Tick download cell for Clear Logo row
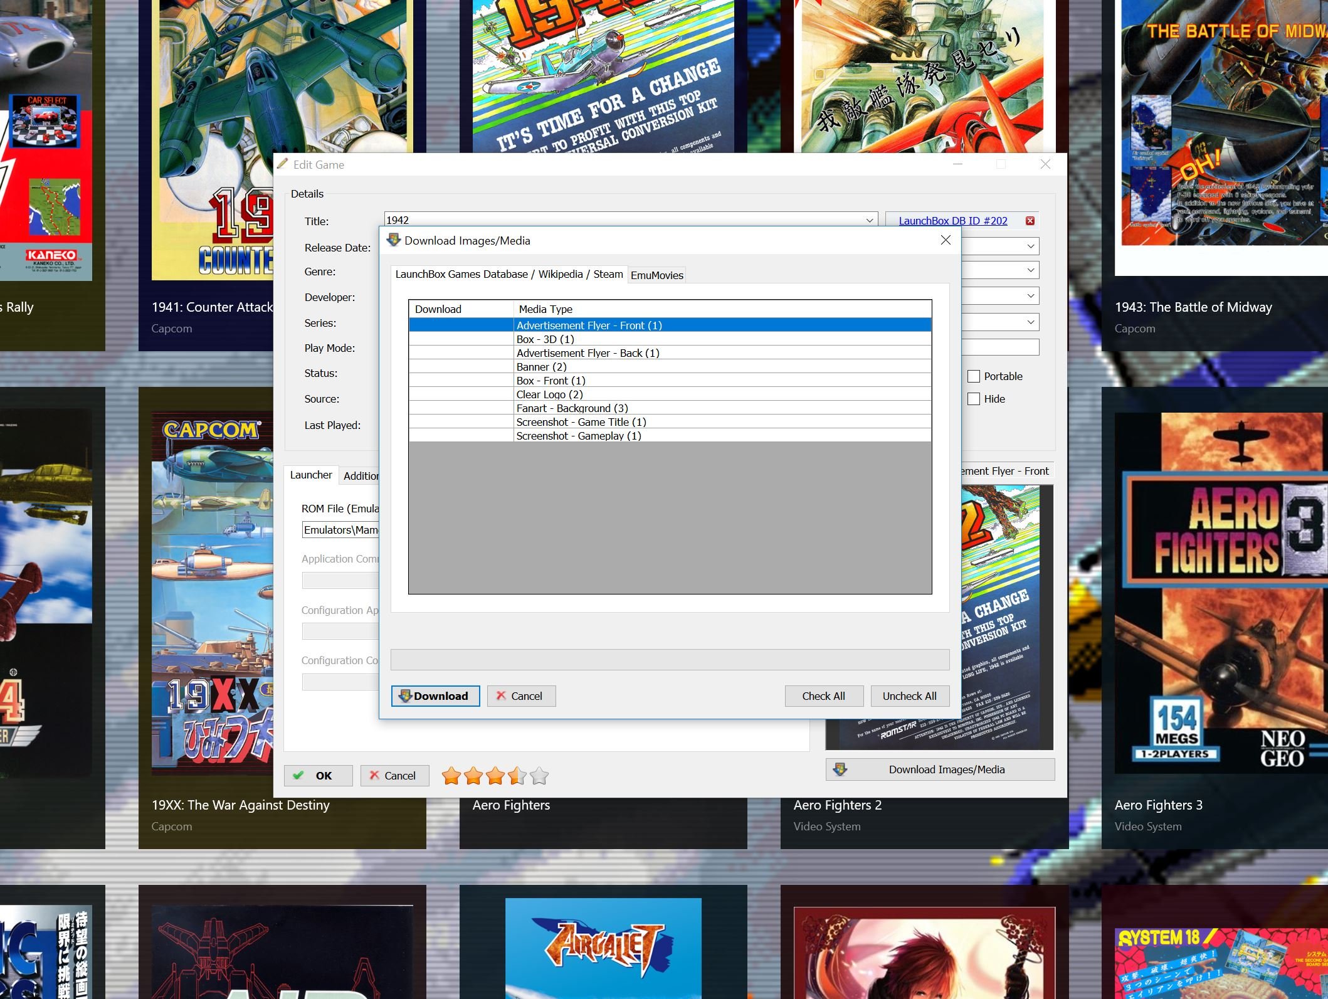Viewport: 1328px width, 999px height. pos(461,394)
